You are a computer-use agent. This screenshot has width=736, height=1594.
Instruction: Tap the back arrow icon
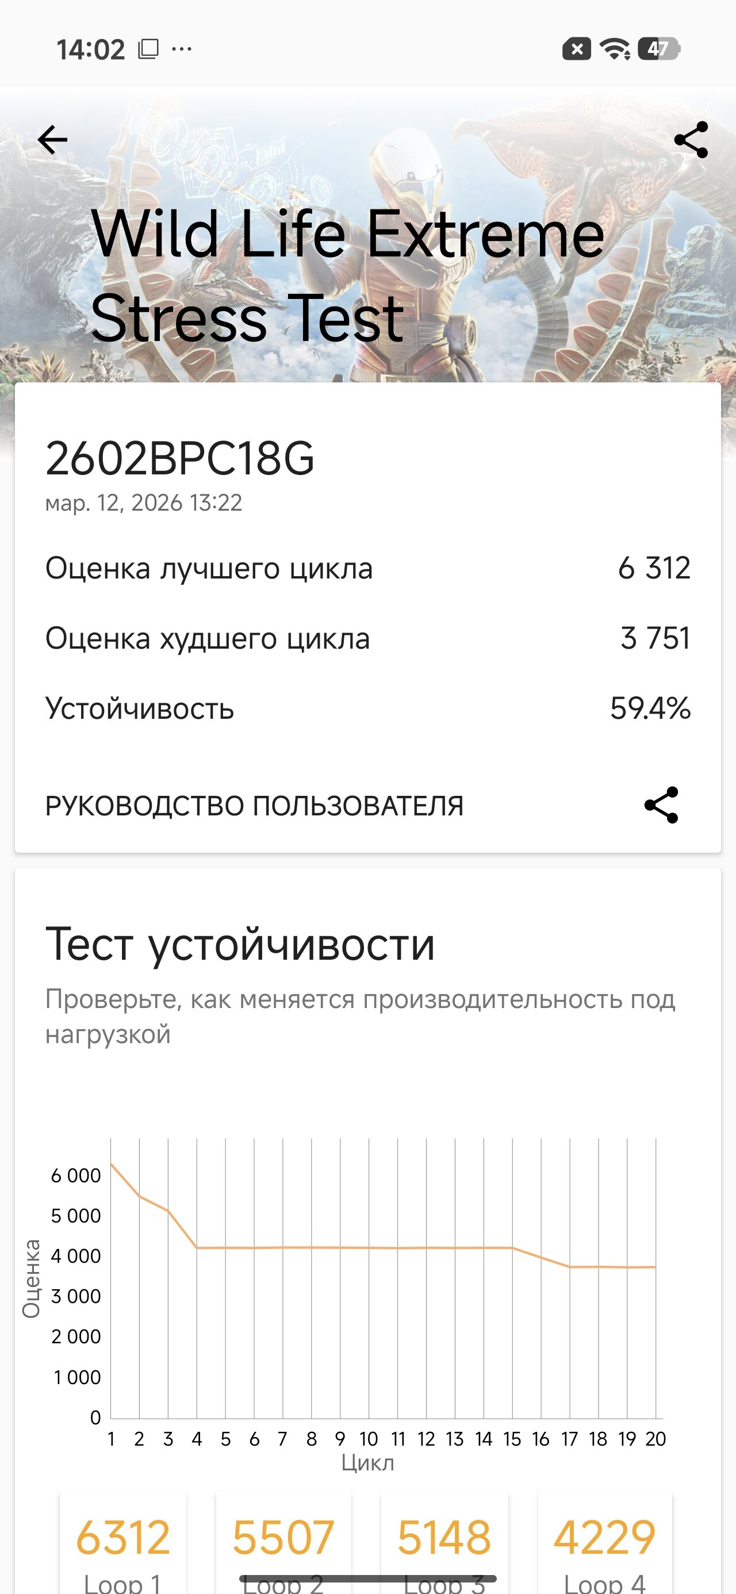point(53,140)
